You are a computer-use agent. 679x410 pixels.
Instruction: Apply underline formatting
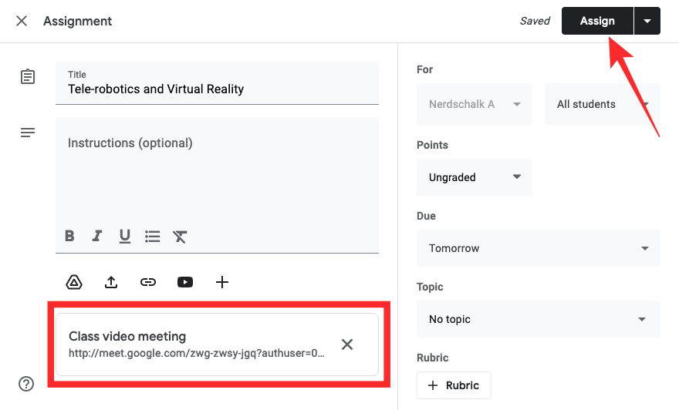coord(124,237)
